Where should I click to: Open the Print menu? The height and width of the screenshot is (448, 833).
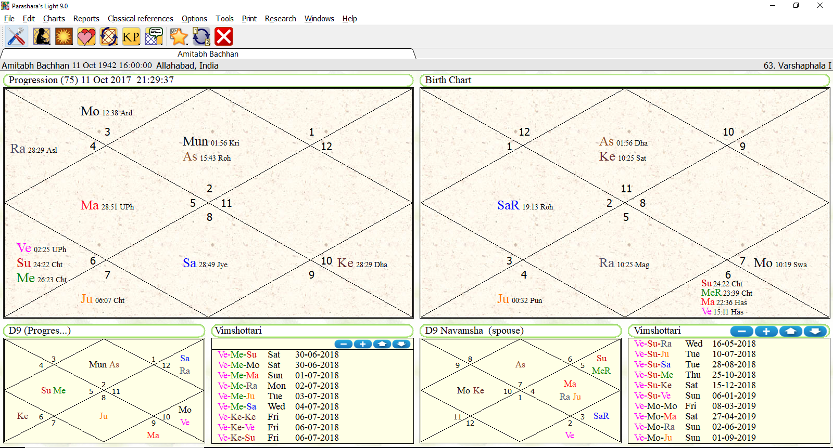pos(249,19)
